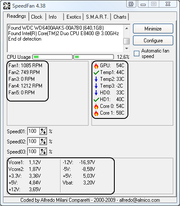Image resolution: width=180 pixels, height=206 pixels.
Task: Click the '+12V: 3,65V' voltage reading
Action: tap(25, 190)
